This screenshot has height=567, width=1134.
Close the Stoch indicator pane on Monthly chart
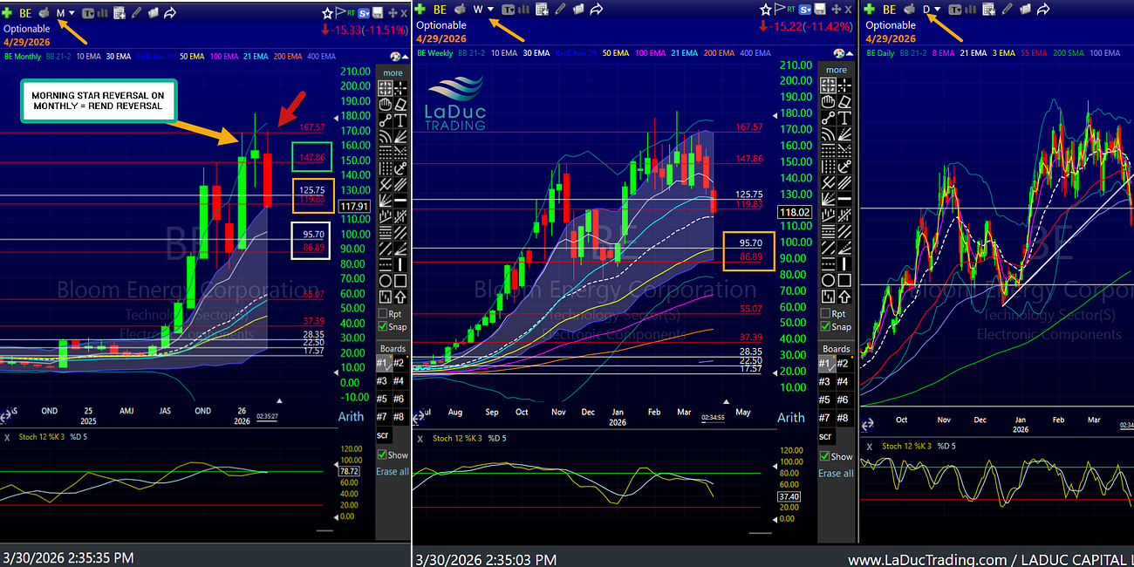[6, 438]
